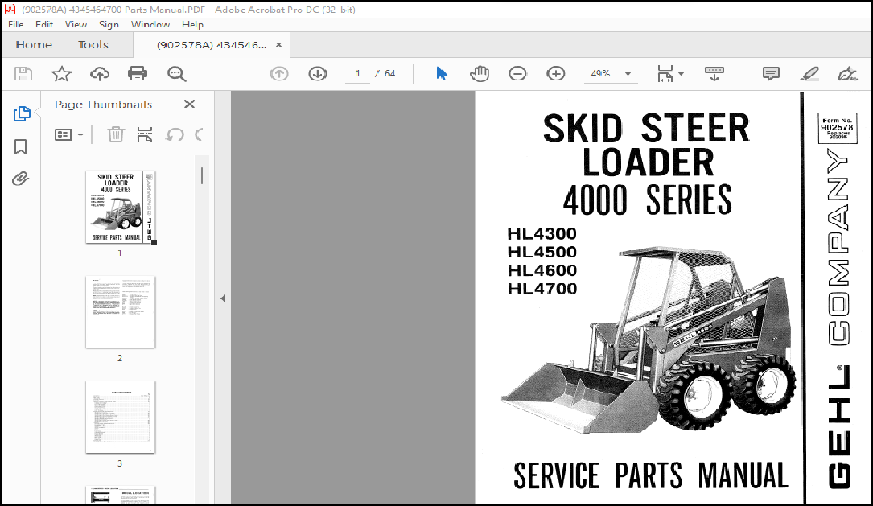Click the HL4700 model text in document
The height and width of the screenshot is (506, 873).
(542, 288)
